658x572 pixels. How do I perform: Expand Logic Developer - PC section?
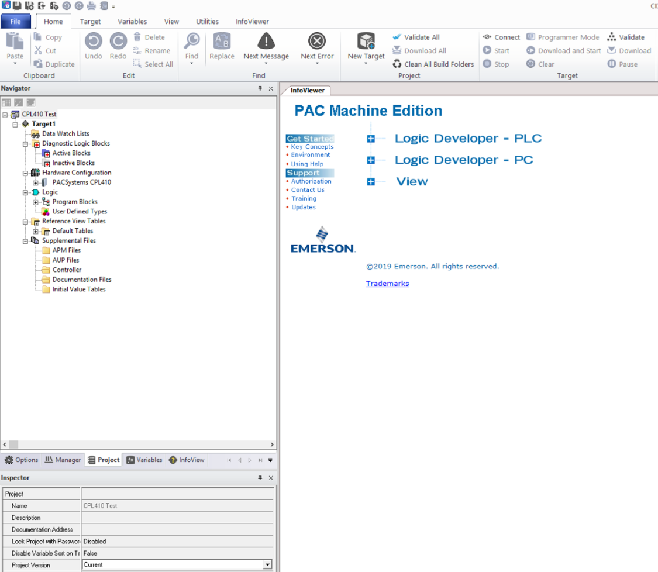(x=371, y=160)
